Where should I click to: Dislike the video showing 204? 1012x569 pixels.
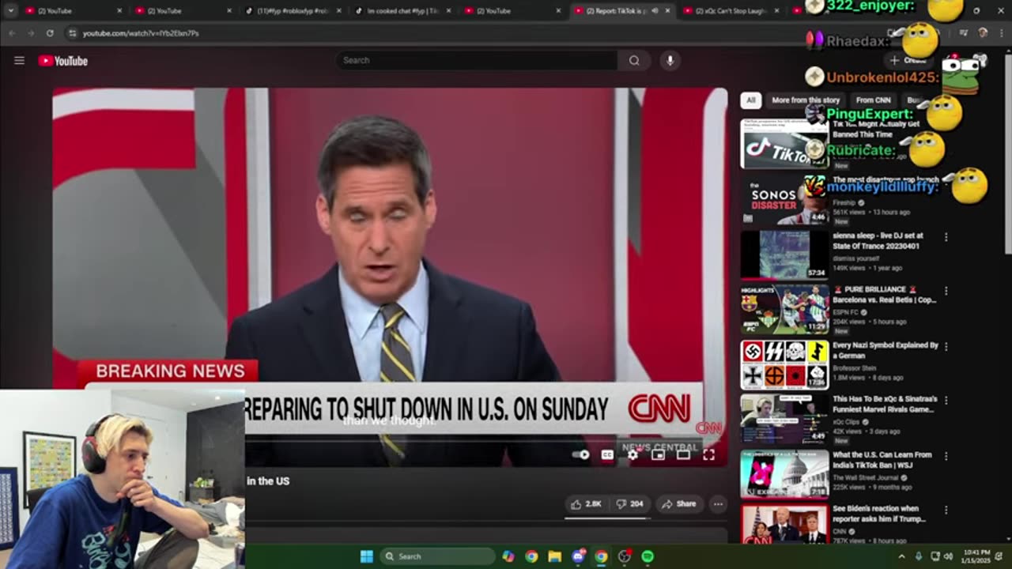coord(629,503)
